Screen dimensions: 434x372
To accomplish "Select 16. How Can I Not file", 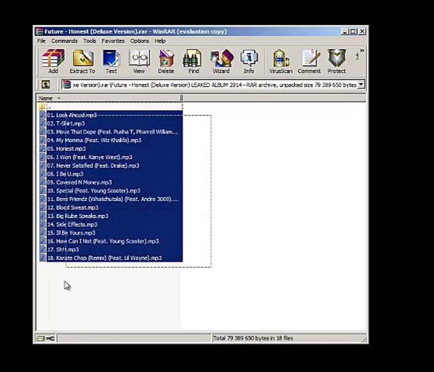I will point(111,241).
